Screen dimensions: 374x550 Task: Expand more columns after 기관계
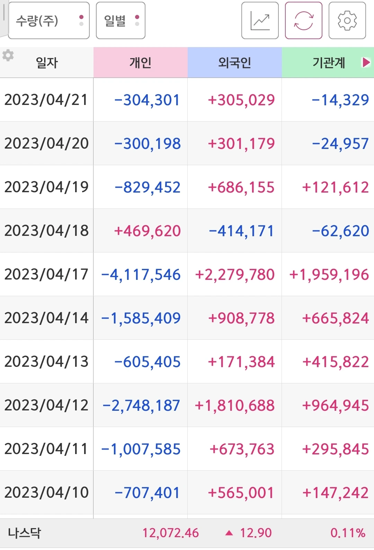366,62
